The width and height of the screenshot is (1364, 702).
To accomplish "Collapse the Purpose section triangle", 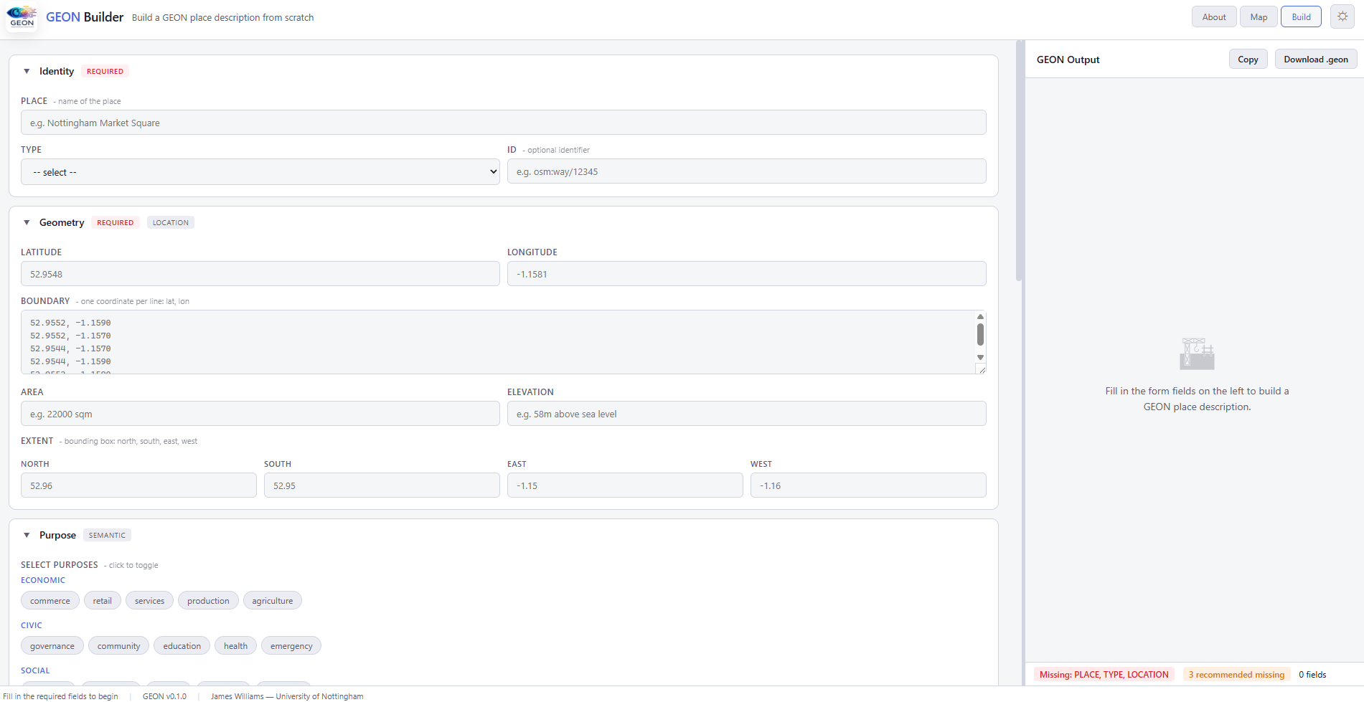I will click(x=27, y=535).
